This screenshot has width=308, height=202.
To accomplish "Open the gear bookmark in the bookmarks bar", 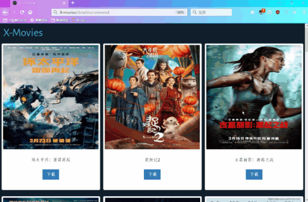I will (x=39, y=20).
